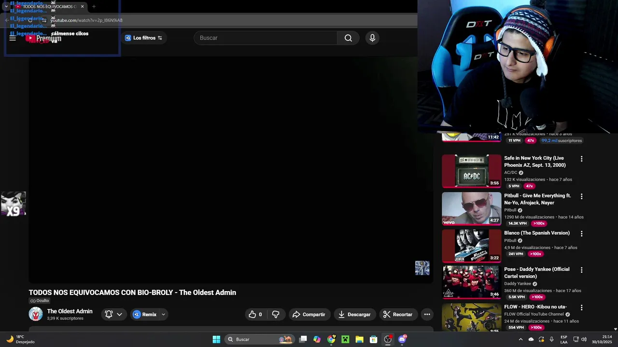Click the AC/DC channel name
The image size is (618, 347).
pyautogui.click(x=510, y=173)
